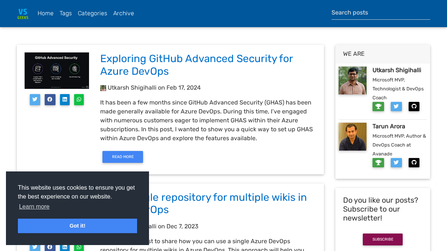
Task: Share GitHub Advanced Security post on Facebook
Action: [50, 100]
